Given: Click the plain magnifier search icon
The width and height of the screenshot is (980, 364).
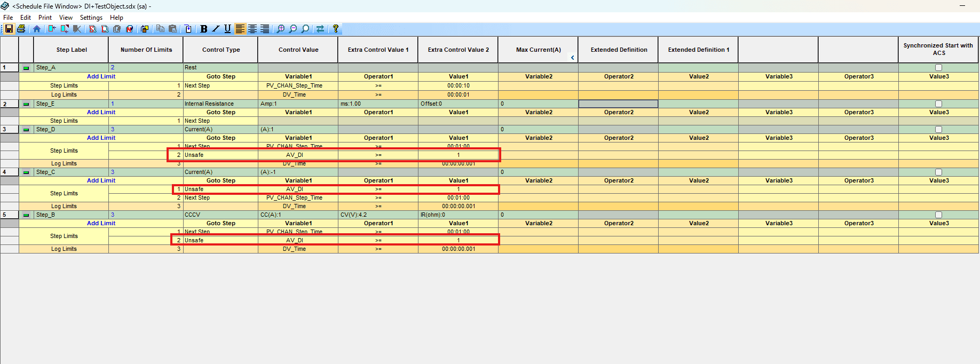Looking at the screenshot, I should tap(305, 29).
